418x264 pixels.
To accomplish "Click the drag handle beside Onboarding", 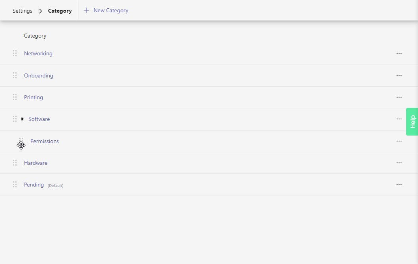I will click(x=15, y=75).
